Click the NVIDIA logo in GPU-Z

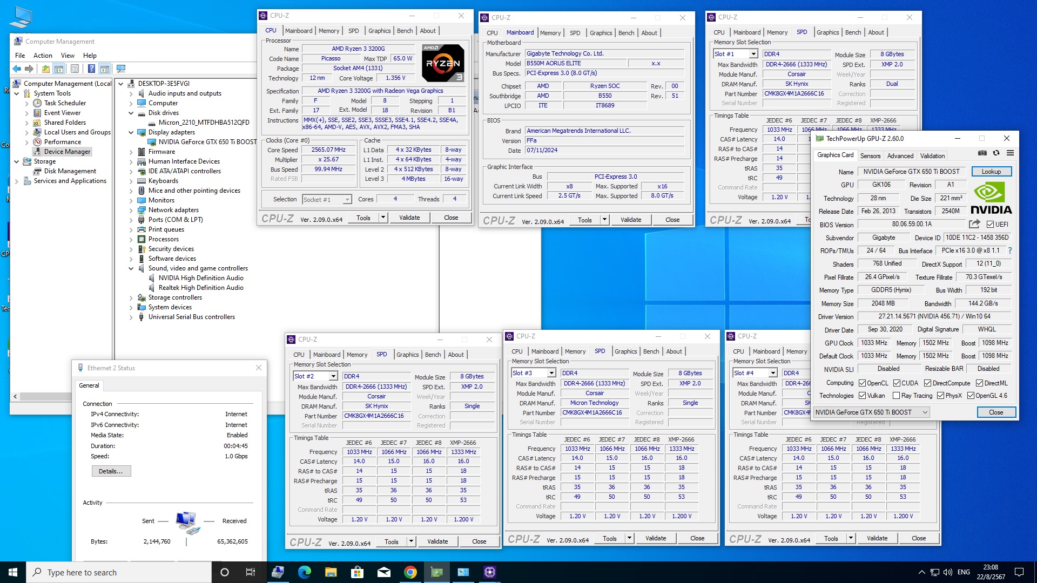click(x=991, y=198)
